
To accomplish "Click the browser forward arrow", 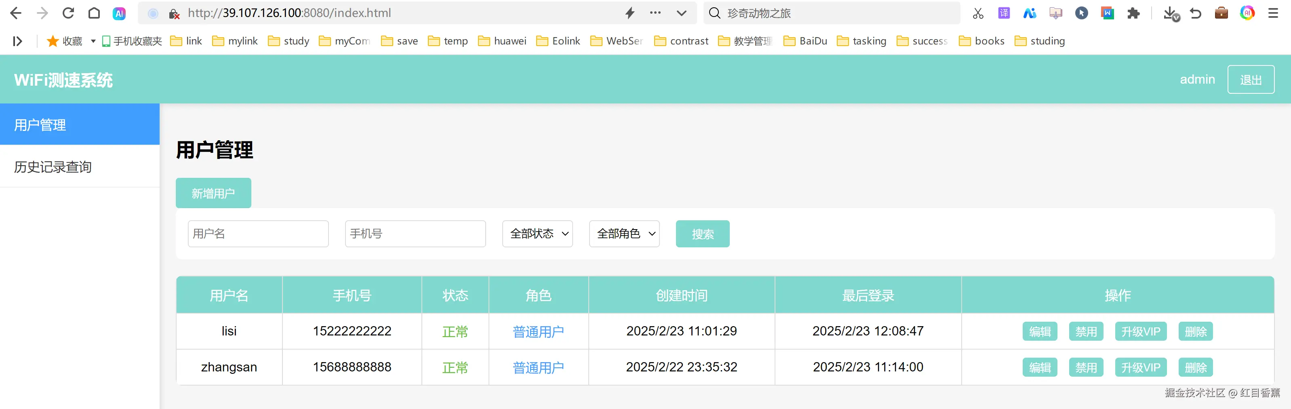I will pos(42,13).
